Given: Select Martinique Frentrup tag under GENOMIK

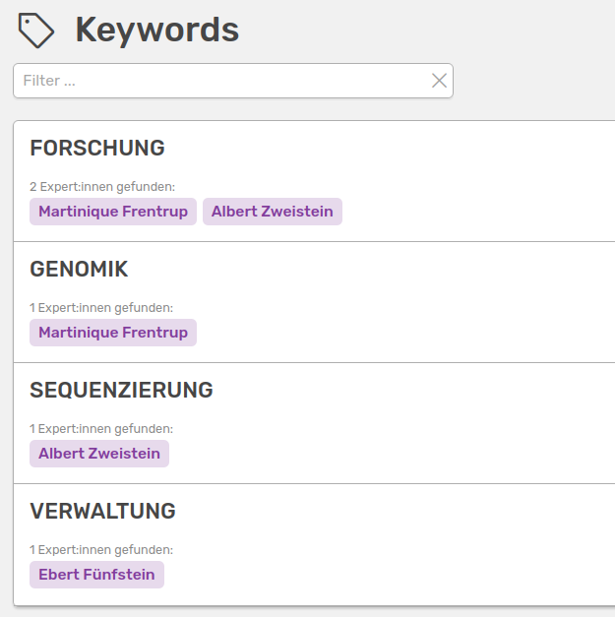Looking at the screenshot, I should point(113,333).
